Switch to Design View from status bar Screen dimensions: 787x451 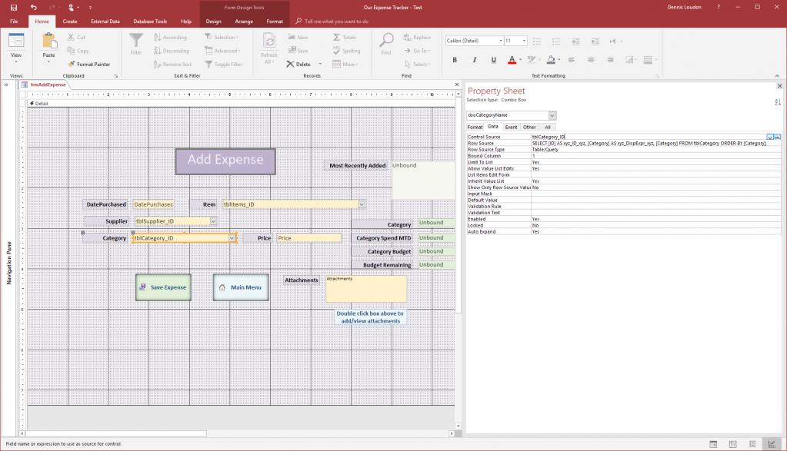[771, 444]
